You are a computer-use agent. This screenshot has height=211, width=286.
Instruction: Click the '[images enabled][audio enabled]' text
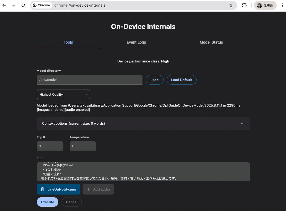[63, 109]
